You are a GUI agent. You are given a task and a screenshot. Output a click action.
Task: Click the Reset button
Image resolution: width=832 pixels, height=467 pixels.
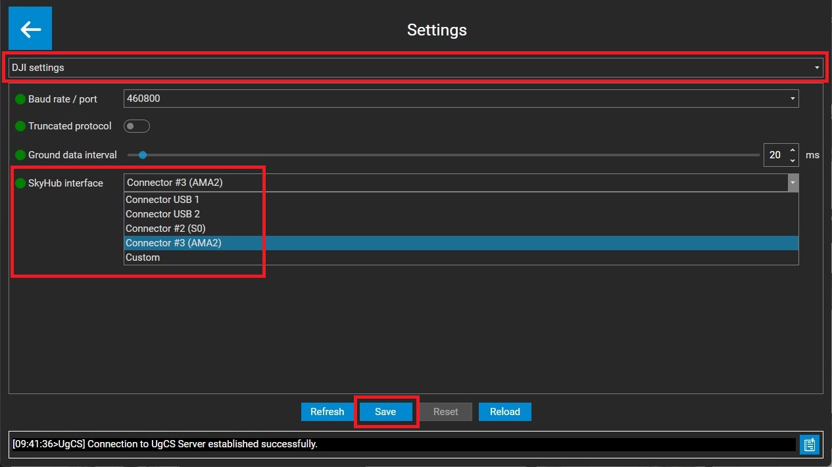point(445,412)
